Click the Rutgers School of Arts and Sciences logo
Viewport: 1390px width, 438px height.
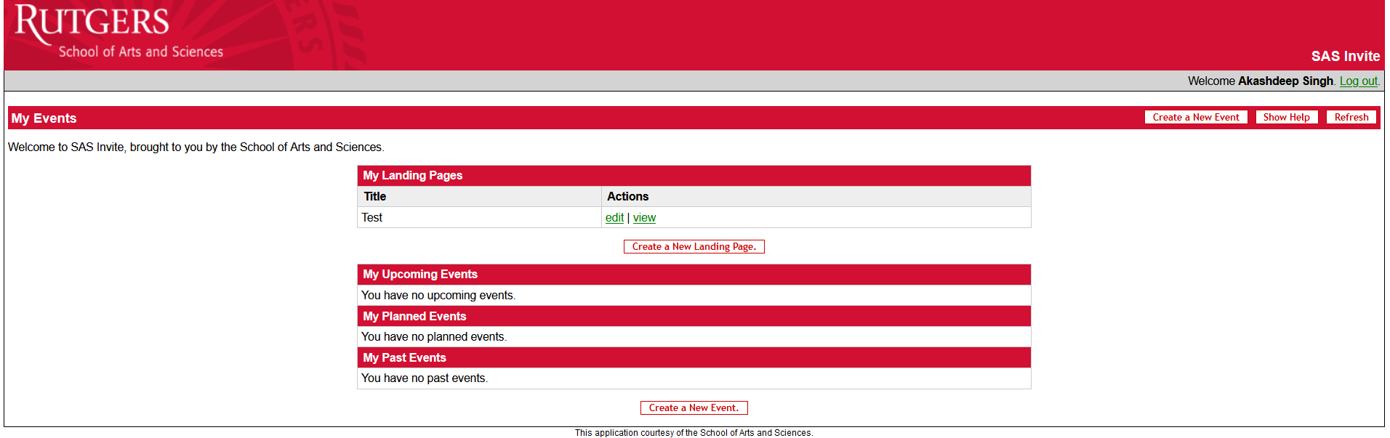coord(118,32)
